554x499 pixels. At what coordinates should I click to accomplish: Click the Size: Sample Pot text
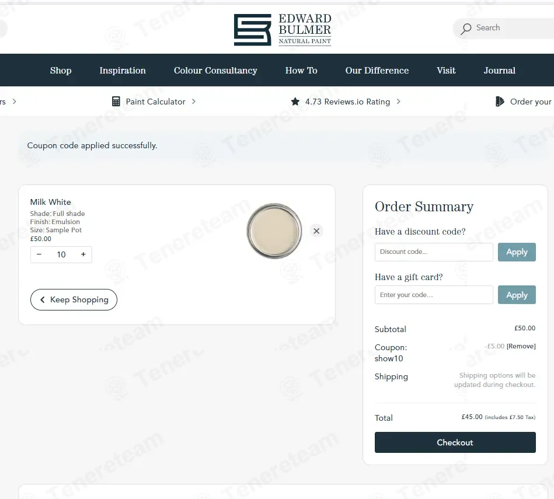(56, 230)
